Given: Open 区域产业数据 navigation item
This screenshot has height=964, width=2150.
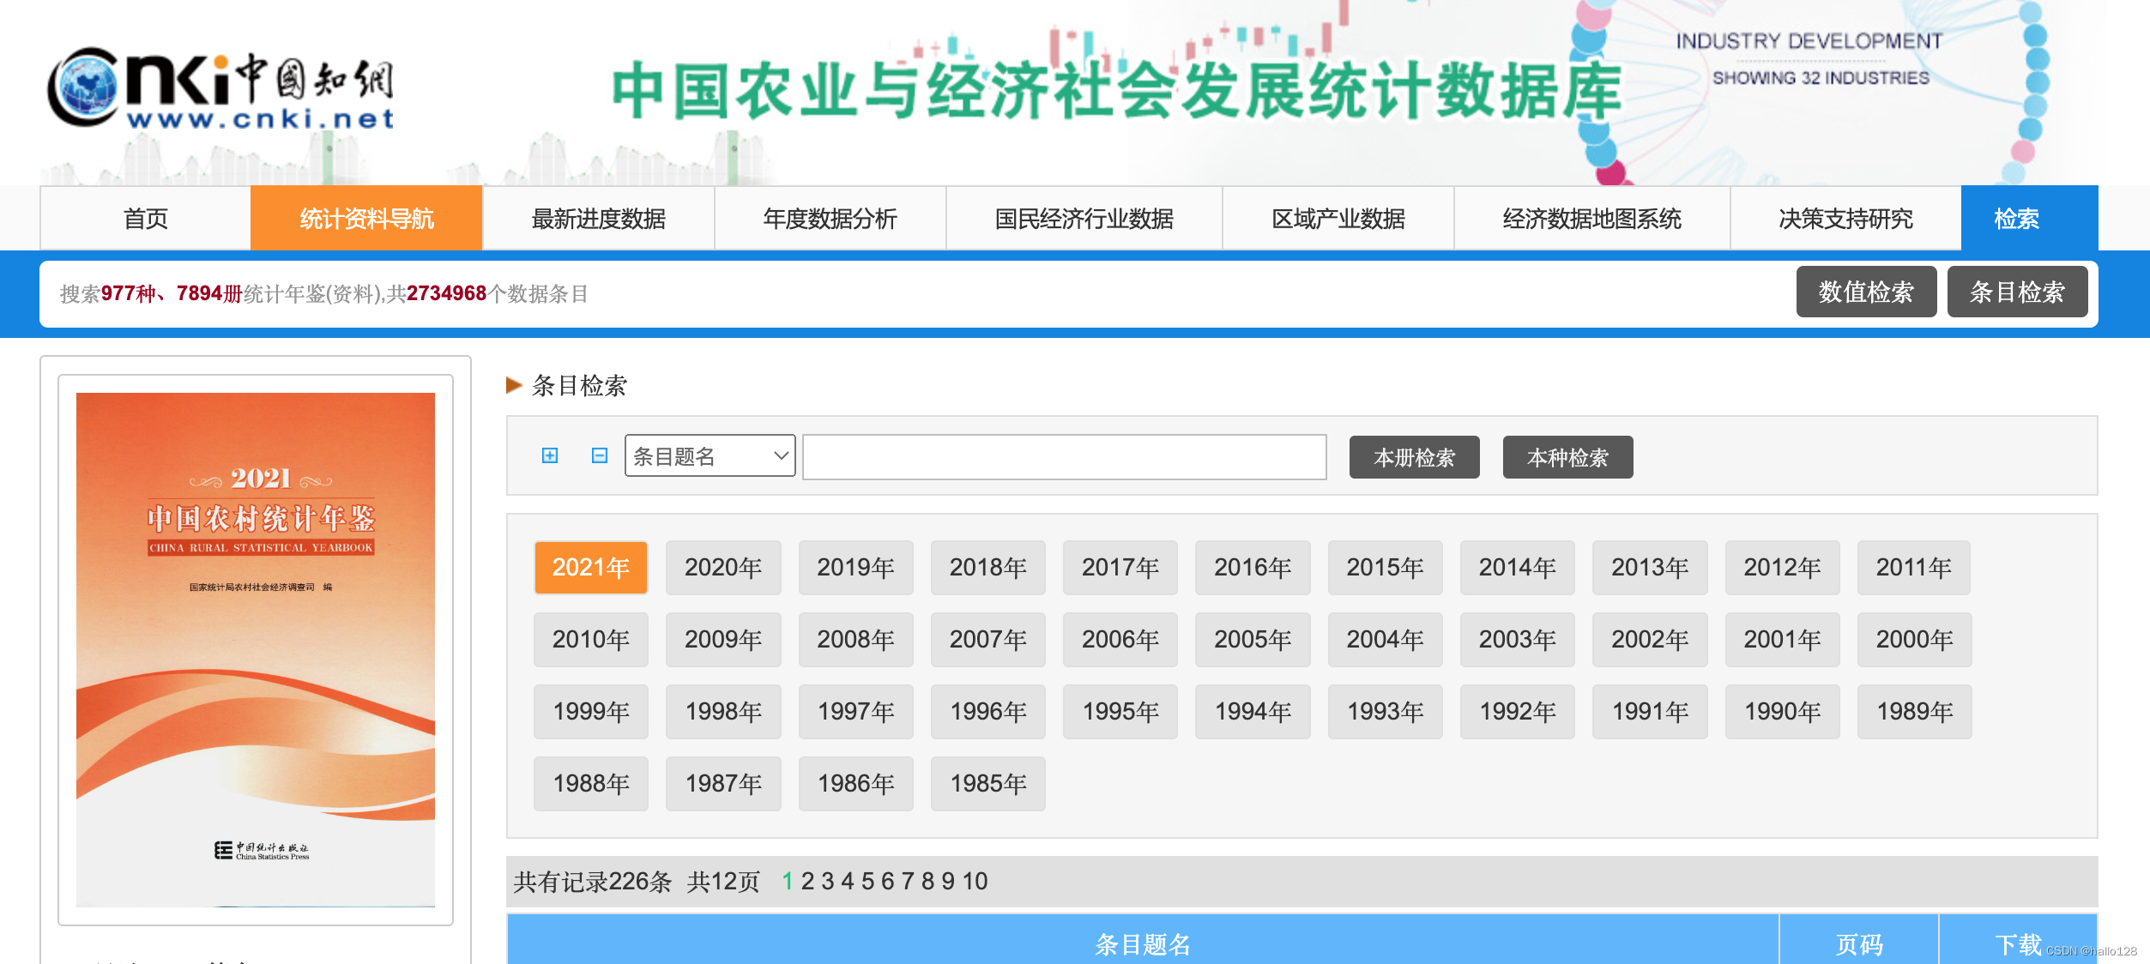Looking at the screenshot, I should tap(1338, 219).
